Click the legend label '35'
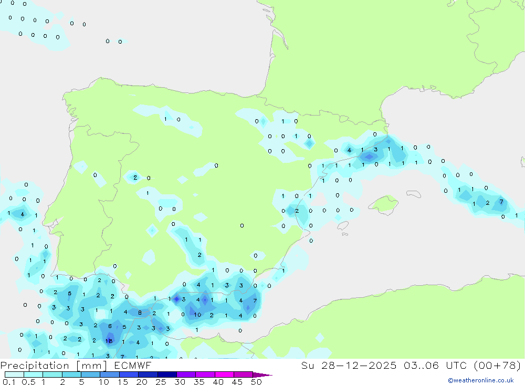The image size is (525, 385). tap(199, 382)
